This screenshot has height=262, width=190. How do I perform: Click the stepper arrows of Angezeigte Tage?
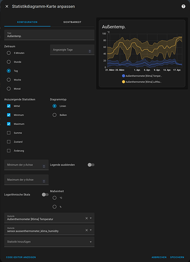click(90, 51)
